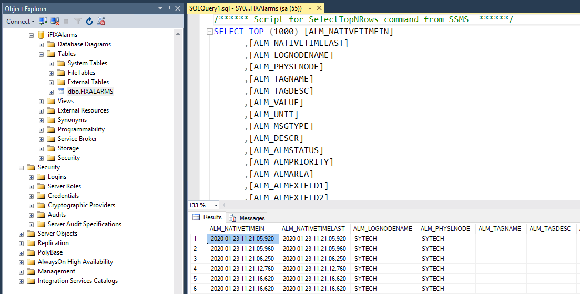Viewport: 580px width, 294px height.
Task: Close the Object Explorer panel
Action: pos(178,8)
